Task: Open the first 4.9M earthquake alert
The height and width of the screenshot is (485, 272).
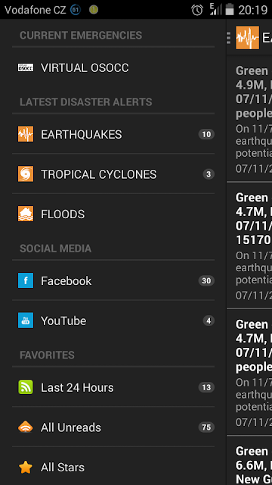Action: (249, 119)
